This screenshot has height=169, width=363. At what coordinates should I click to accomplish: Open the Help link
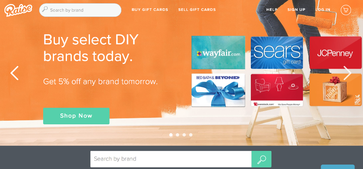[x=272, y=10]
